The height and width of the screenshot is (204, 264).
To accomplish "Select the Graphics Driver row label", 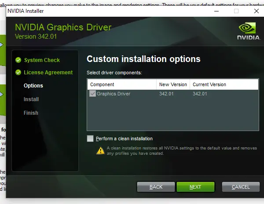I will point(114,94).
